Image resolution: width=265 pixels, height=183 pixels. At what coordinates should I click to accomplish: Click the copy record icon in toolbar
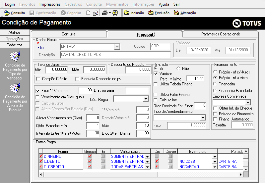[96, 13]
